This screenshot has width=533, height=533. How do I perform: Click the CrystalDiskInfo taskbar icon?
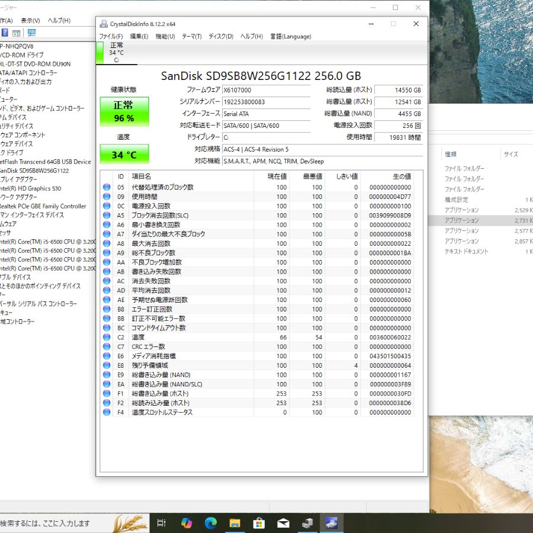330,522
